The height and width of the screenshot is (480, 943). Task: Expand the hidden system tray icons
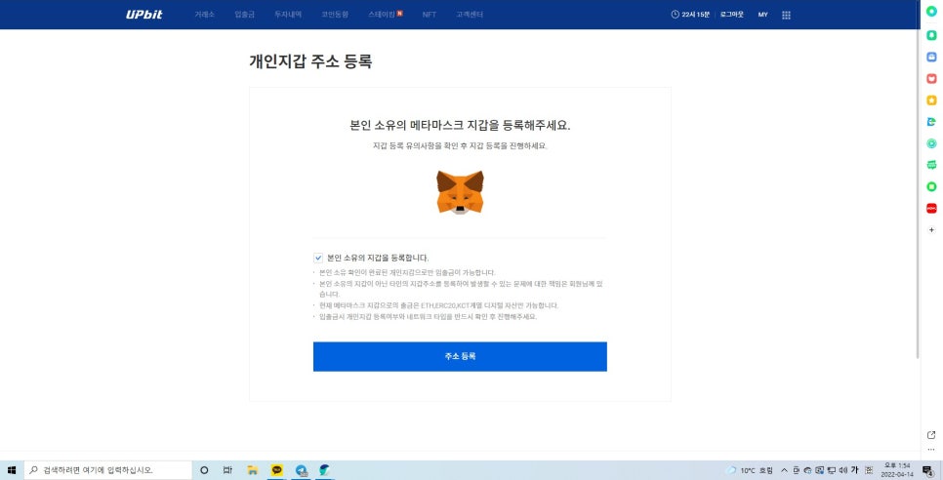tap(784, 470)
